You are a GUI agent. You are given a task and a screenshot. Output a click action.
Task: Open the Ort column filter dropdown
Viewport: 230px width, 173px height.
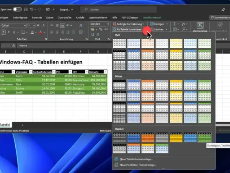pos(87,72)
